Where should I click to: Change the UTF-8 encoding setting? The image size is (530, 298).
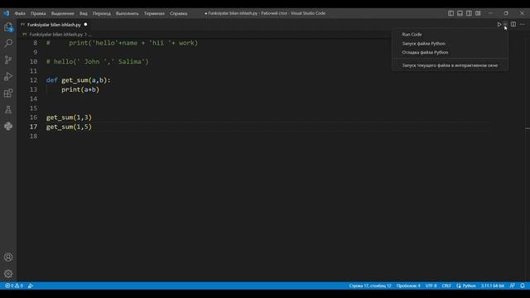point(431,286)
